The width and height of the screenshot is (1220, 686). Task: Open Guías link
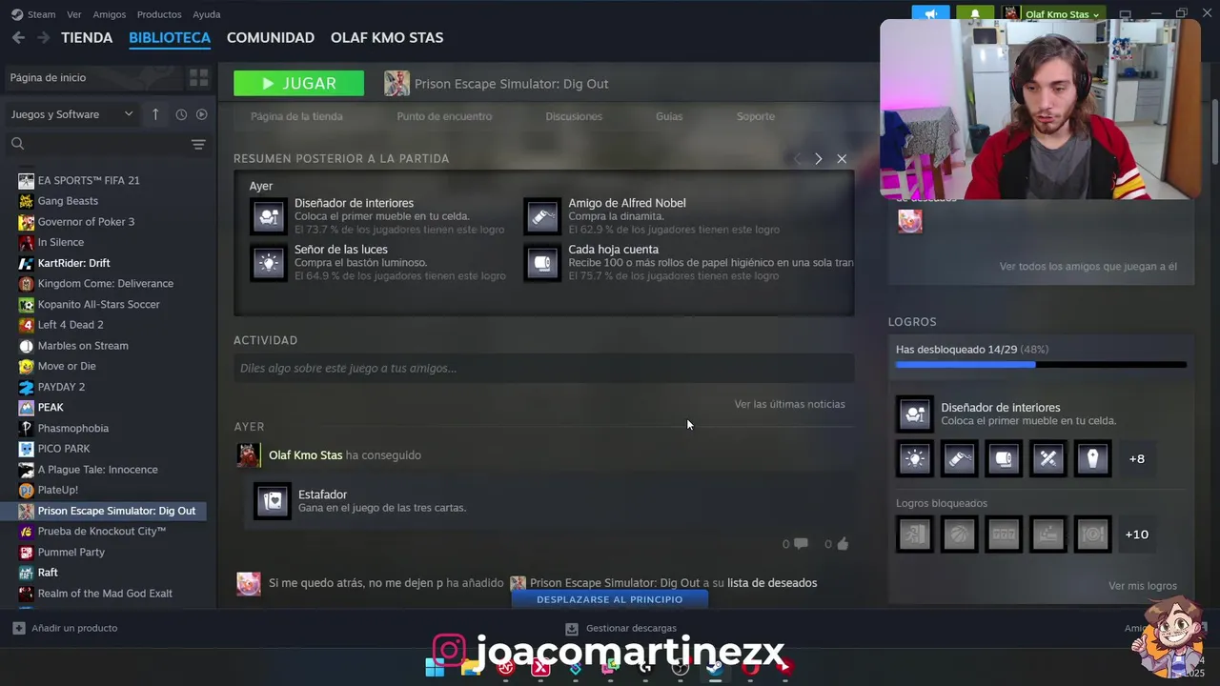(669, 116)
